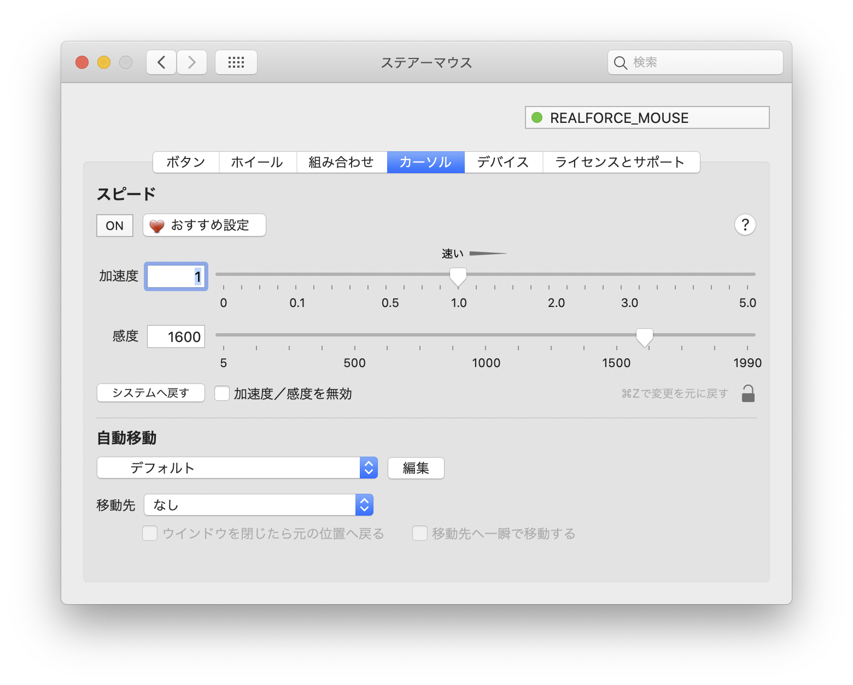853x685 pixels.
Task: Expand the 移動先 なし dropdown
Action: pos(258,505)
